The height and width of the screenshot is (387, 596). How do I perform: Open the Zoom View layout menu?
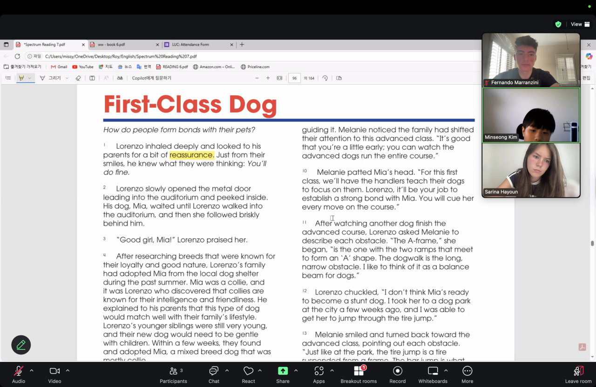coord(580,24)
